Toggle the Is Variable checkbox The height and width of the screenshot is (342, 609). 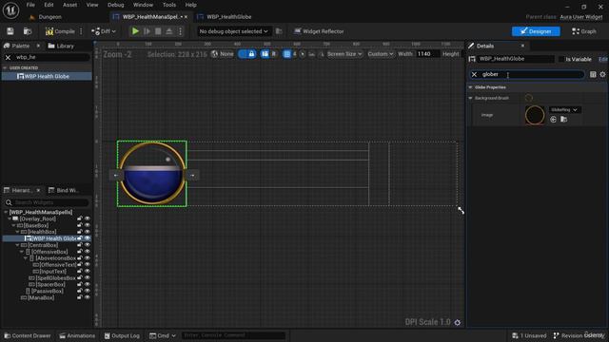point(560,59)
